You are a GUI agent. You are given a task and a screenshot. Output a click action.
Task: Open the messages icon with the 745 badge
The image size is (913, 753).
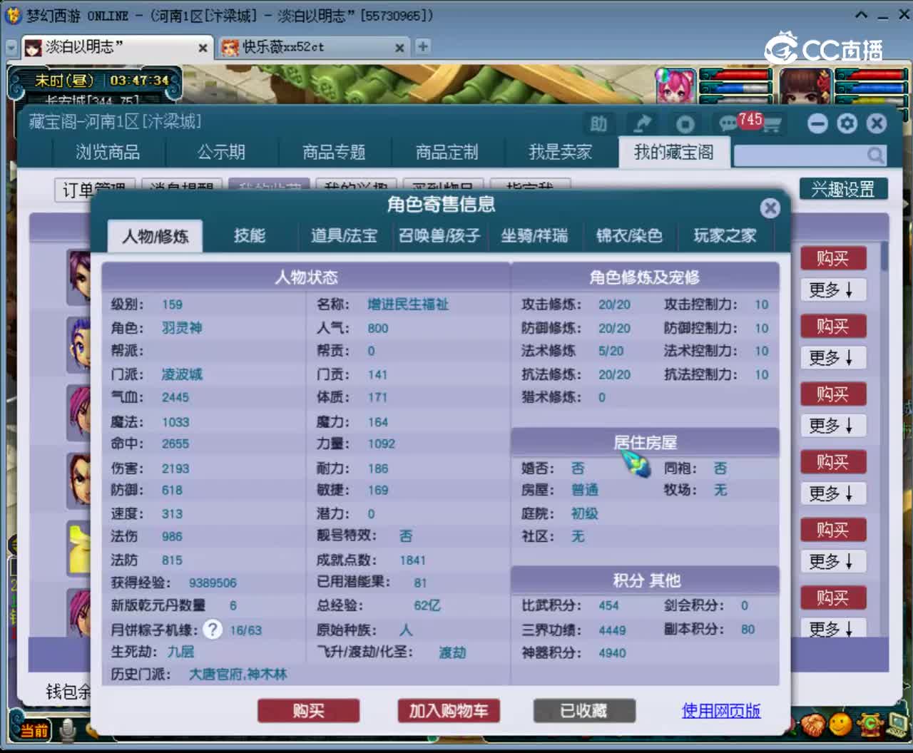point(728,124)
